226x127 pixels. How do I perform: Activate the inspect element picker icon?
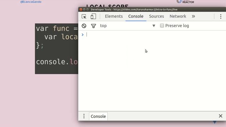point(84,17)
